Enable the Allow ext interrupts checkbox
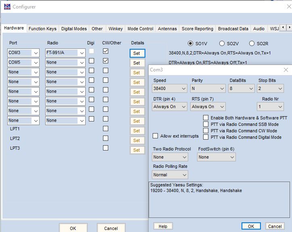This screenshot has height=232, width=292. (155, 136)
